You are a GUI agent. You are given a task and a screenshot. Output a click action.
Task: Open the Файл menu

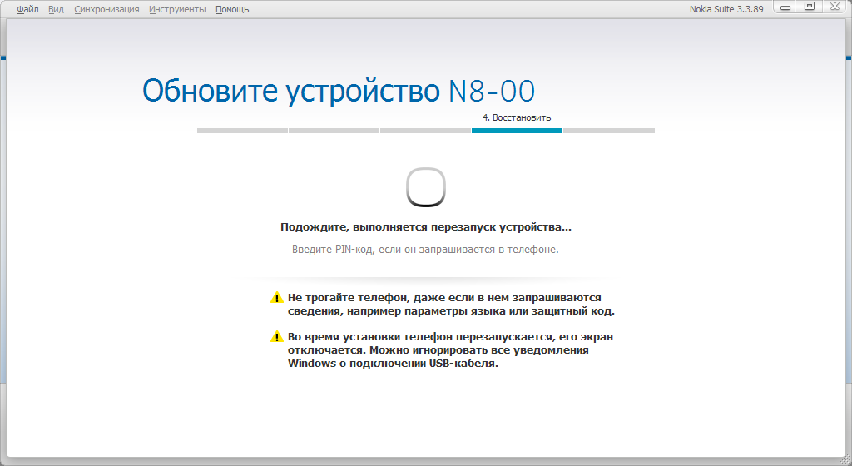coord(27,9)
